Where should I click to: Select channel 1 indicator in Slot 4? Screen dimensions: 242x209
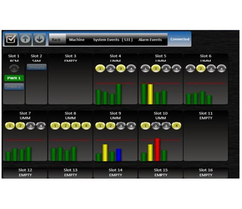100,69
